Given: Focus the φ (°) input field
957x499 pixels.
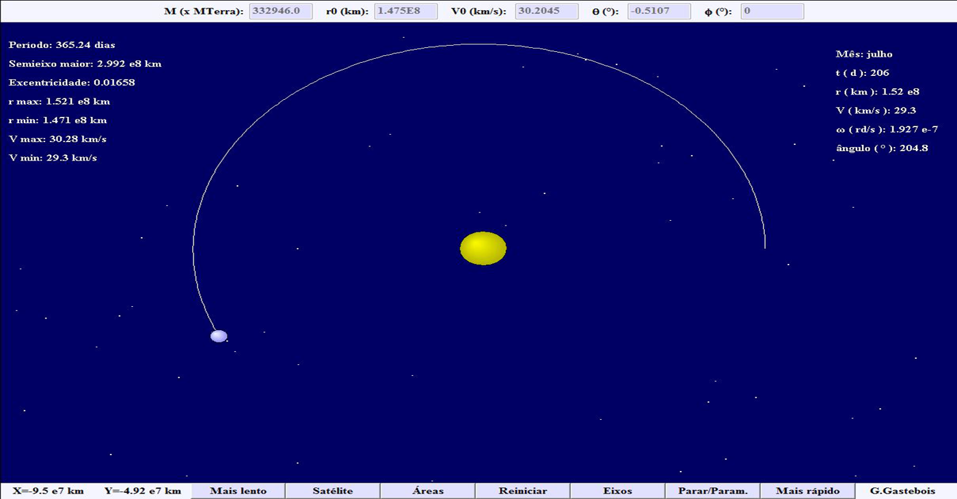Looking at the screenshot, I should (x=772, y=12).
